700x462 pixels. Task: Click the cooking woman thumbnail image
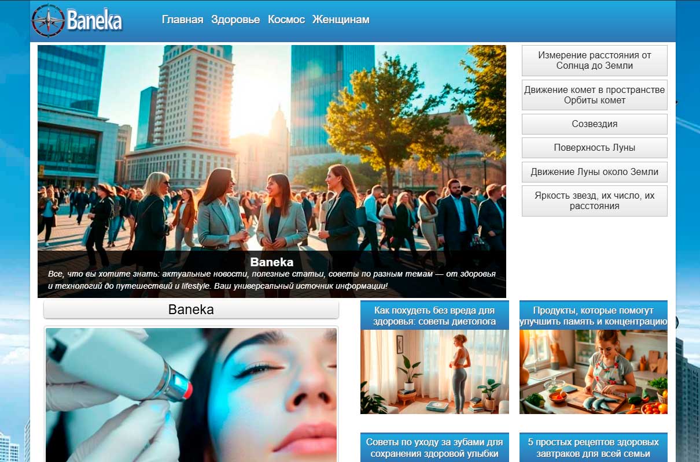coord(595,370)
